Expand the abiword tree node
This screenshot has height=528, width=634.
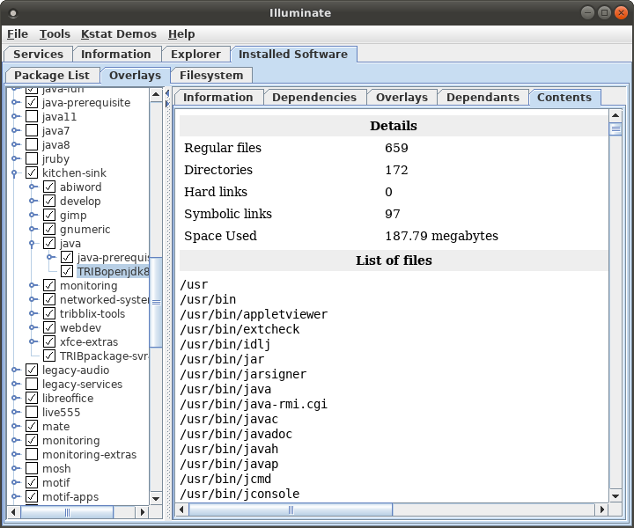[33, 187]
